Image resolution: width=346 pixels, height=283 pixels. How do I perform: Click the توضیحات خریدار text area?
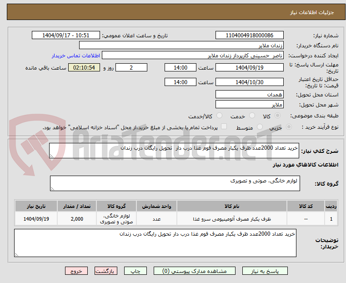pyautogui.click(x=155, y=243)
